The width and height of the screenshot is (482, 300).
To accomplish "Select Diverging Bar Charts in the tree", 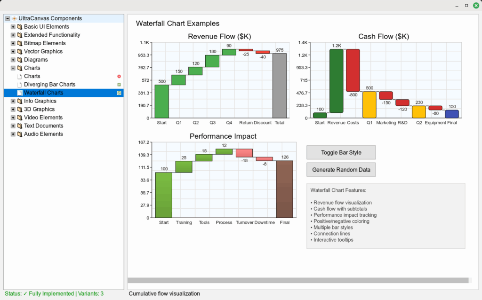I will click(x=49, y=85).
